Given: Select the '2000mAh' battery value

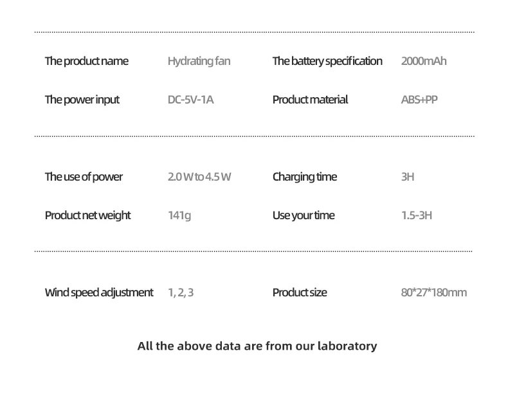Looking at the screenshot, I should [424, 61].
